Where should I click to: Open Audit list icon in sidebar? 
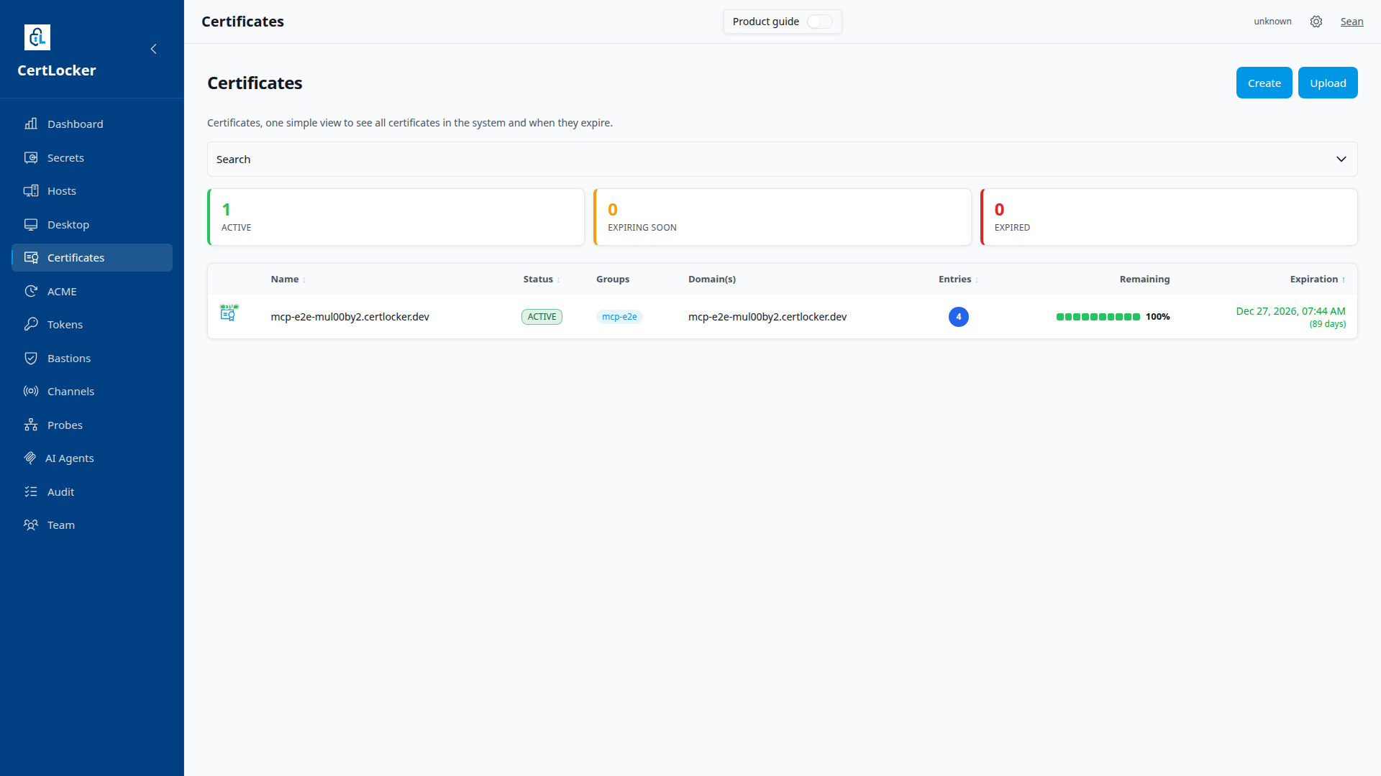click(x=31, y=491)
